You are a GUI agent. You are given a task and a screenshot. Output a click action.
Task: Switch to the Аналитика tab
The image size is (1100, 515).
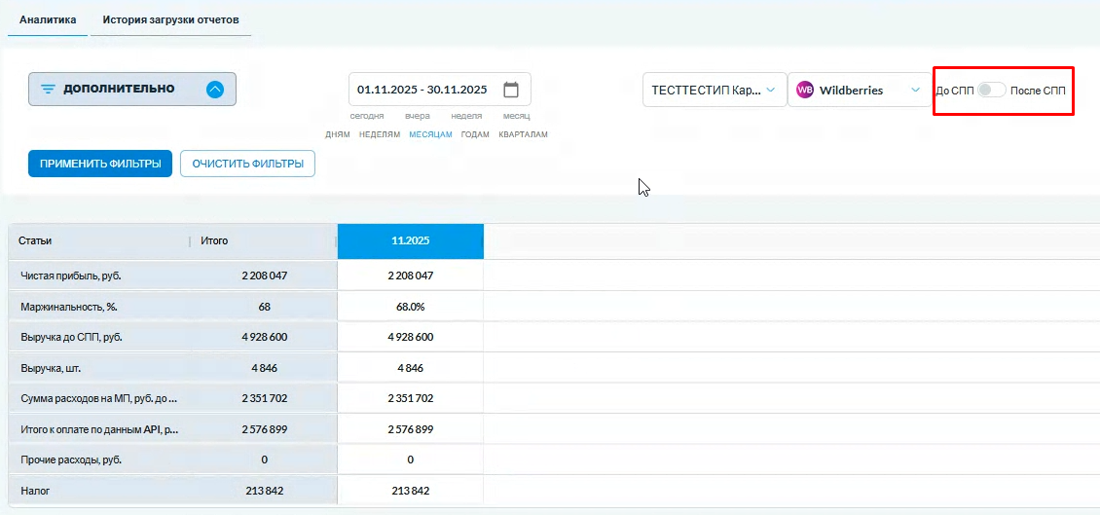[47, 19]
